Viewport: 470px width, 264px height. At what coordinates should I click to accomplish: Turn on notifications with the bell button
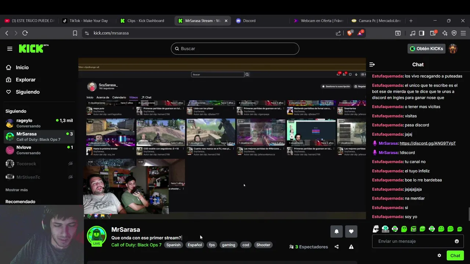coord(336,231)
